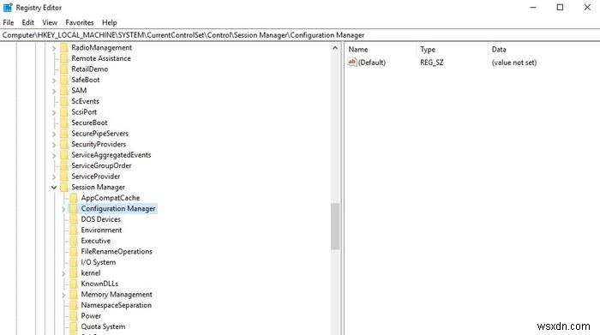600x335 pixels.
Task: Collapse the Session Manager key
Action: pos(54,187)
